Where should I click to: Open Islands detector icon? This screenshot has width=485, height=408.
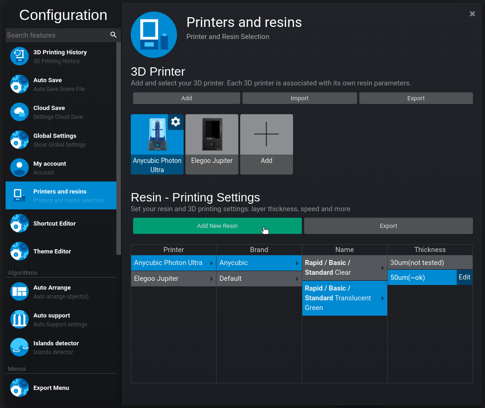coord(19,347)
